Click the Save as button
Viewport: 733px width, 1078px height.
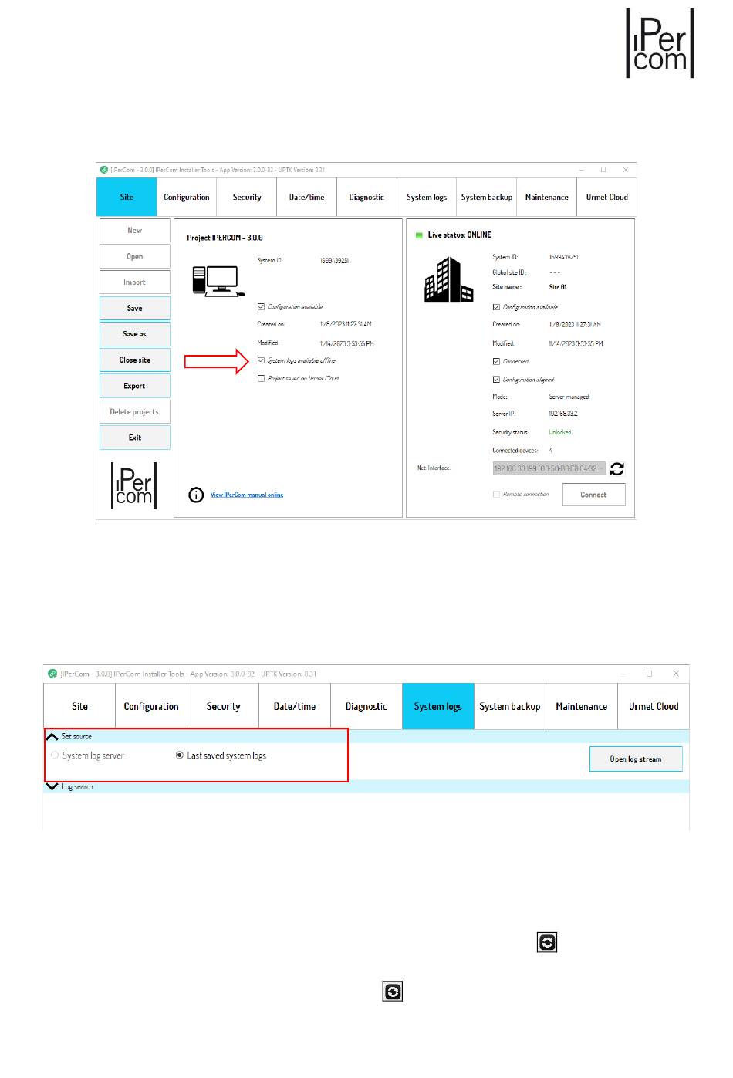tap(135, 334)
